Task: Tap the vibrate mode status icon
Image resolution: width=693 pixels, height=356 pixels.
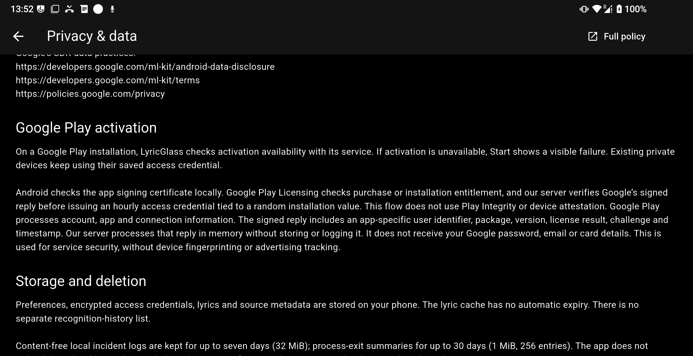Action: tap(584, 9)
